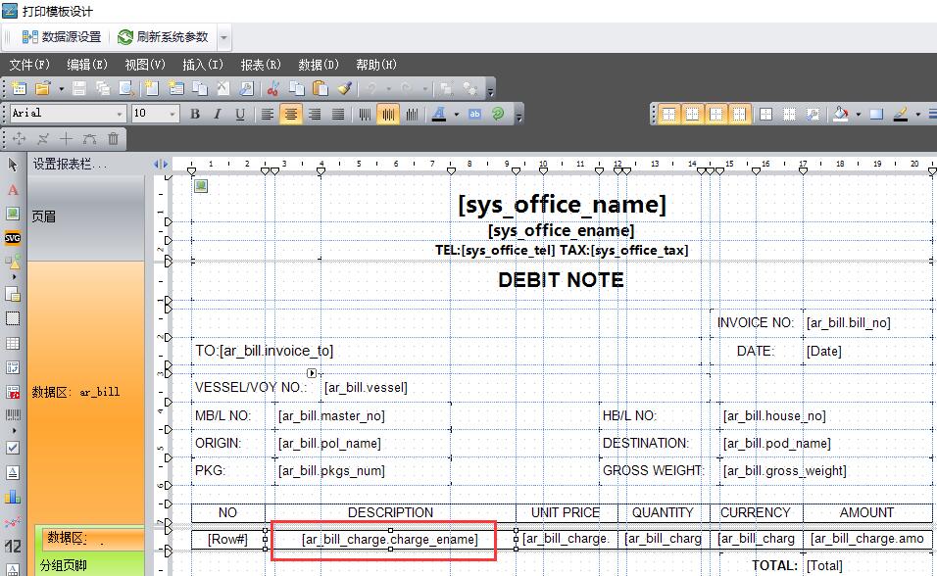Click the fill color paint bucket
Image resolution: width=937 pixels, height=576 pixels.
(840, 115)
